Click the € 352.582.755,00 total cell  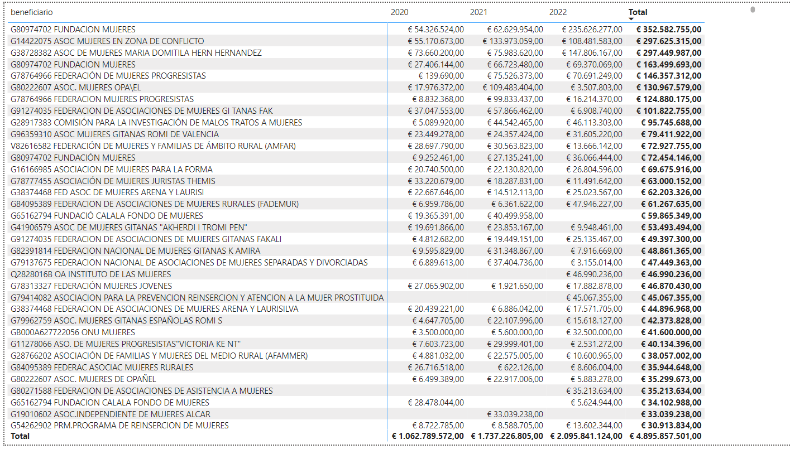point(668,29)
